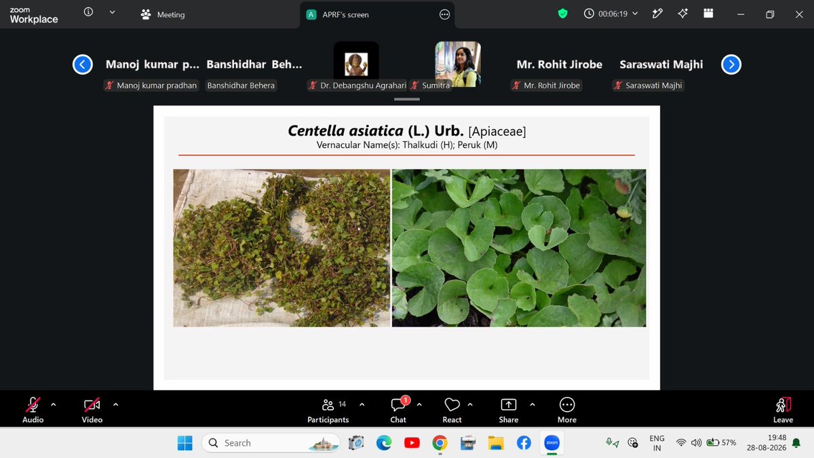Switch to the Meeting tab
The height and width of the screenshot is (458, 814).
coord(163,14)
